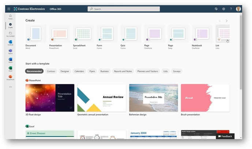
Task: Click the scrollbar down arrow
Action: coord(241,138)
